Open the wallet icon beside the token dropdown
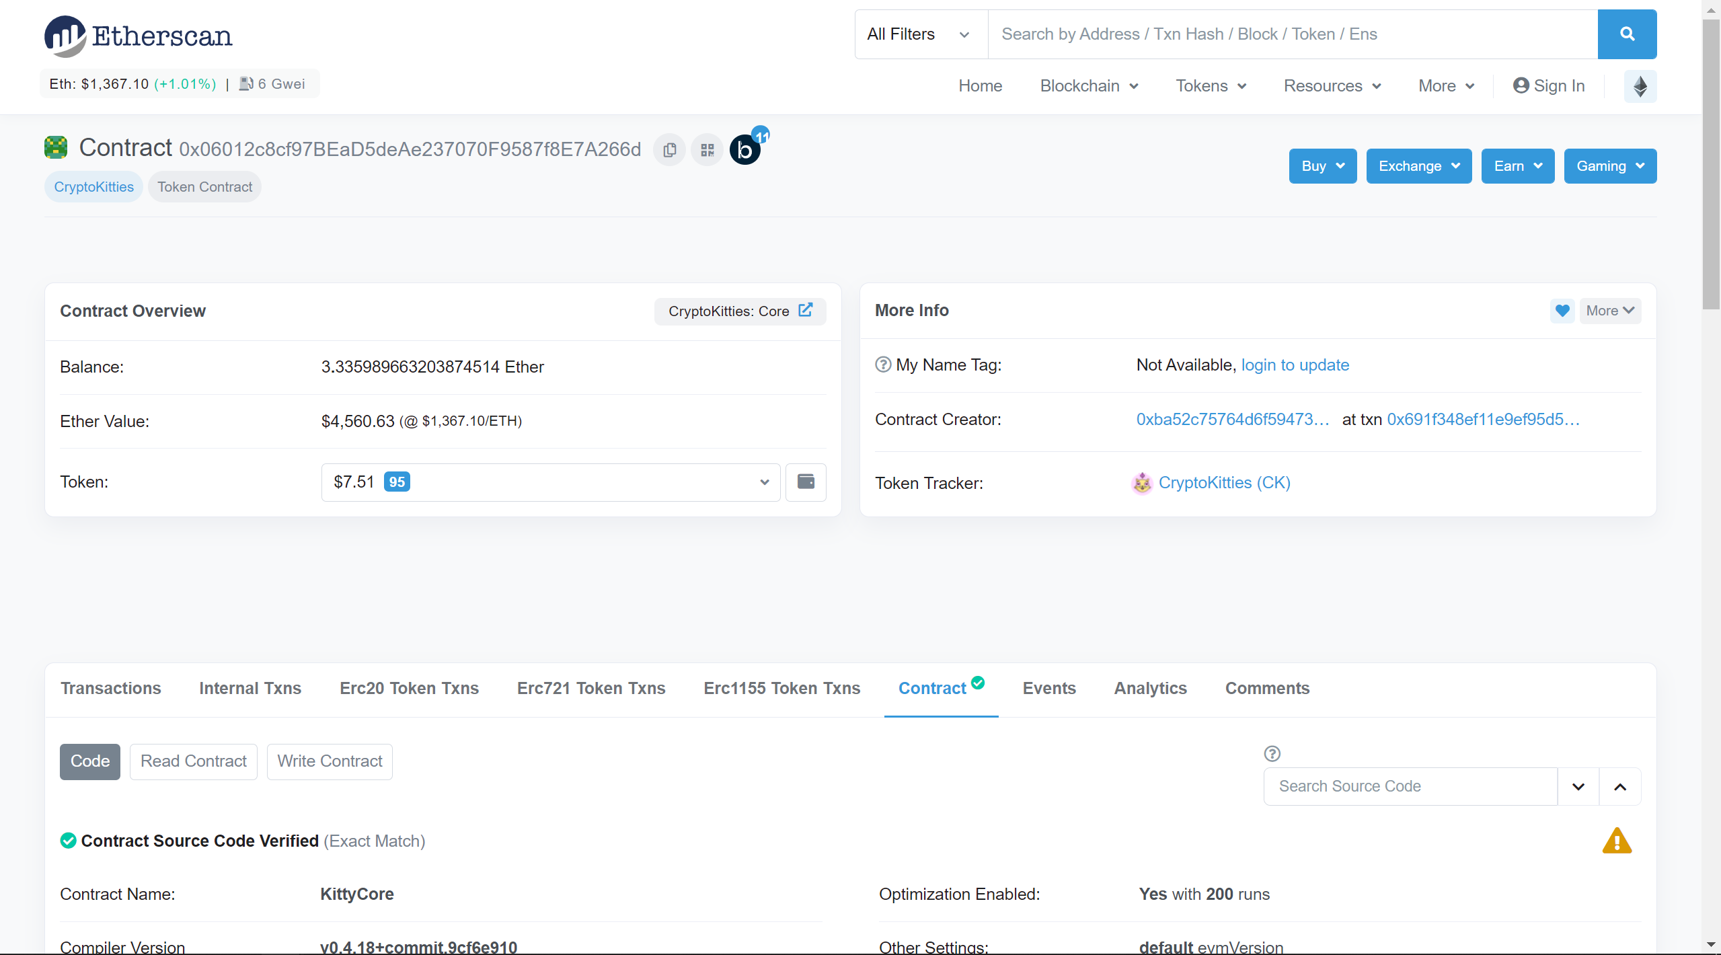The height and width of the screenshot is (955, 1721). pyautogui.click(x=806, y=482)
